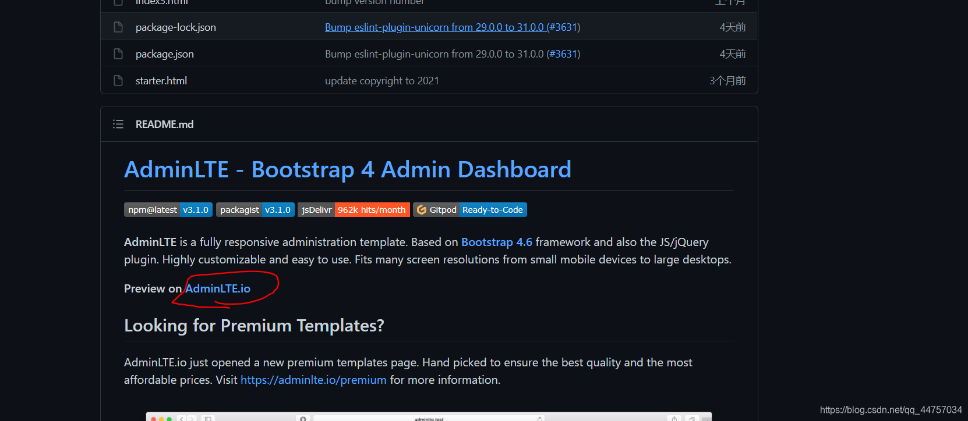Open the https://adminlte.io/premium link
Screen dimensions: 968x421
tap(313, 380)
